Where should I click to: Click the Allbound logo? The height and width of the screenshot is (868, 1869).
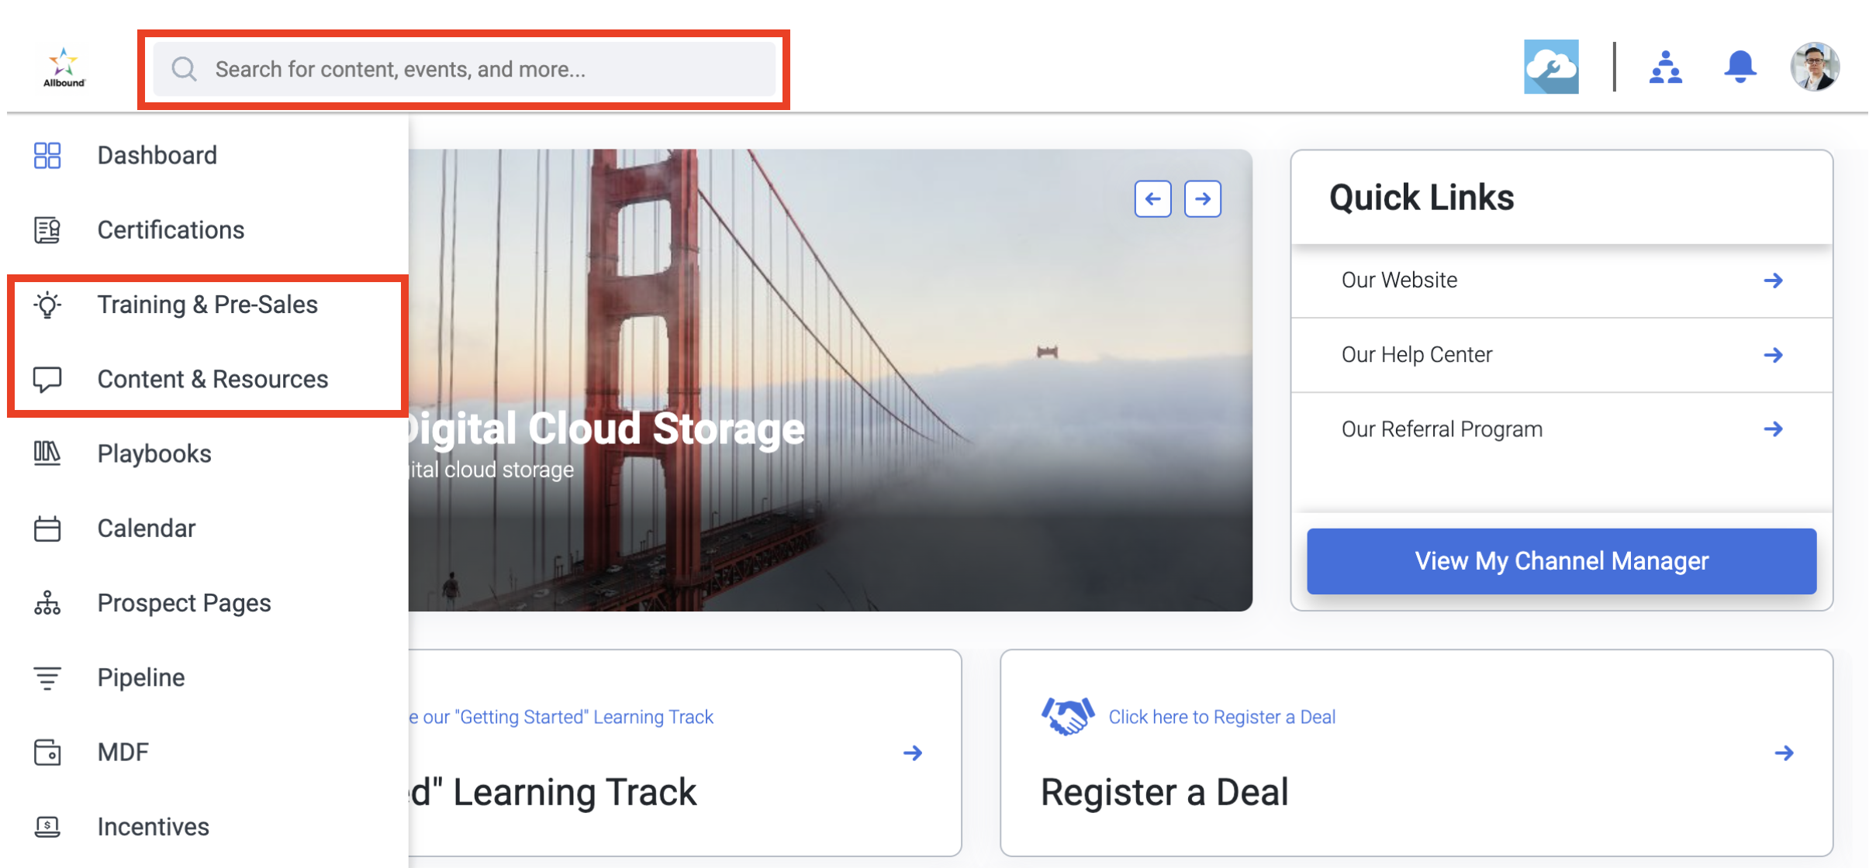[x=64, y=67]
